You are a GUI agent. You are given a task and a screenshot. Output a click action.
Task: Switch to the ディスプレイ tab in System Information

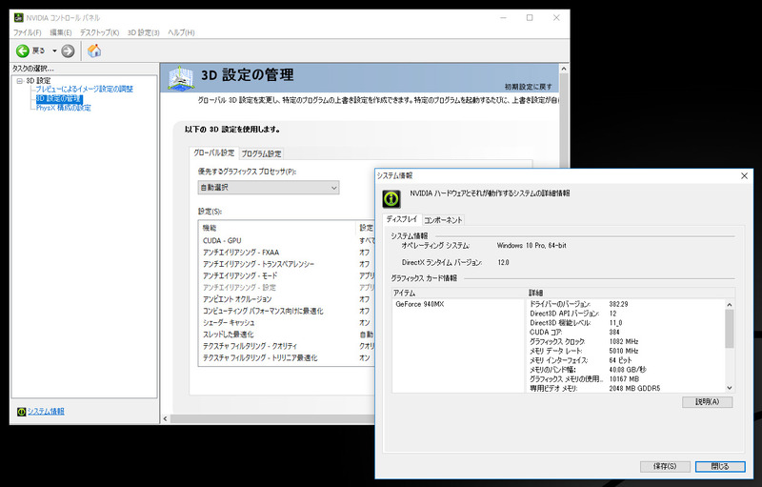402,219
